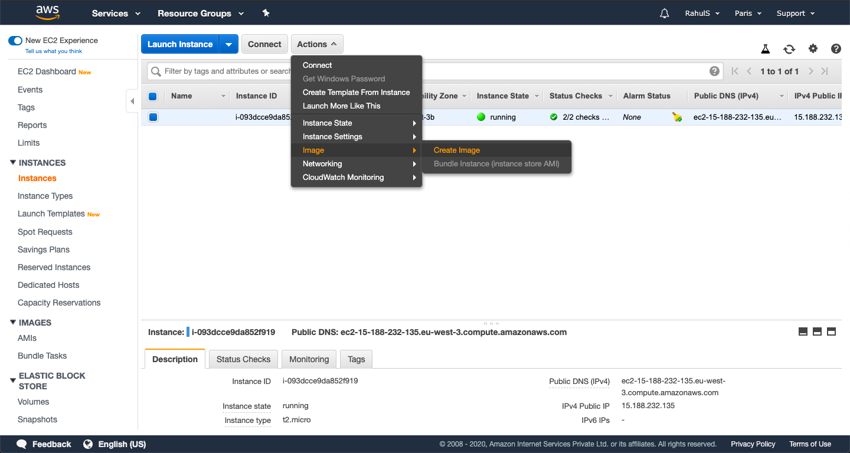850x453 pixels.
Task: Toggle off New EC2 Experience
Action: [15, 40]
